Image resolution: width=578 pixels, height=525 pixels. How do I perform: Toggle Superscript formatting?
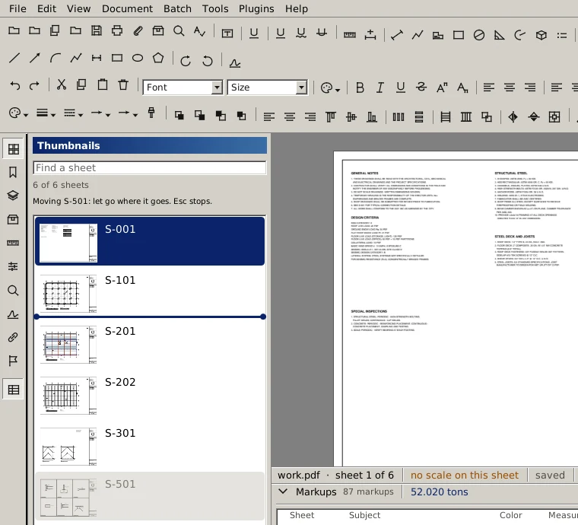click(442, 87)
